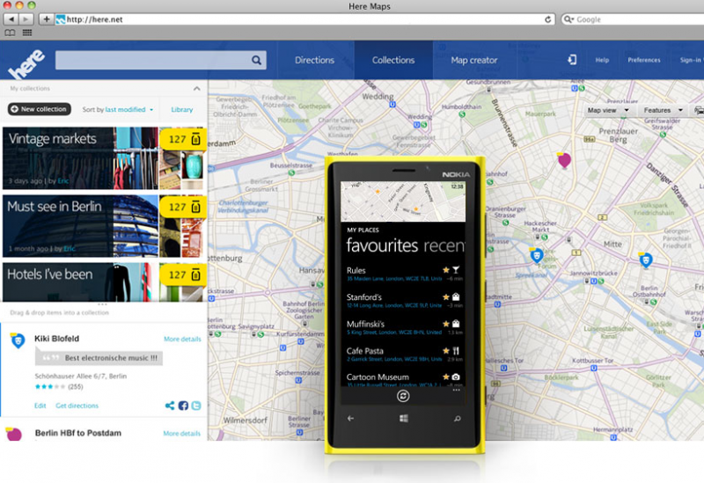Get directions to Kiki Blofeld
This screenshot has width=704, height=483.
pyautogui.click(x=77, y=406)
